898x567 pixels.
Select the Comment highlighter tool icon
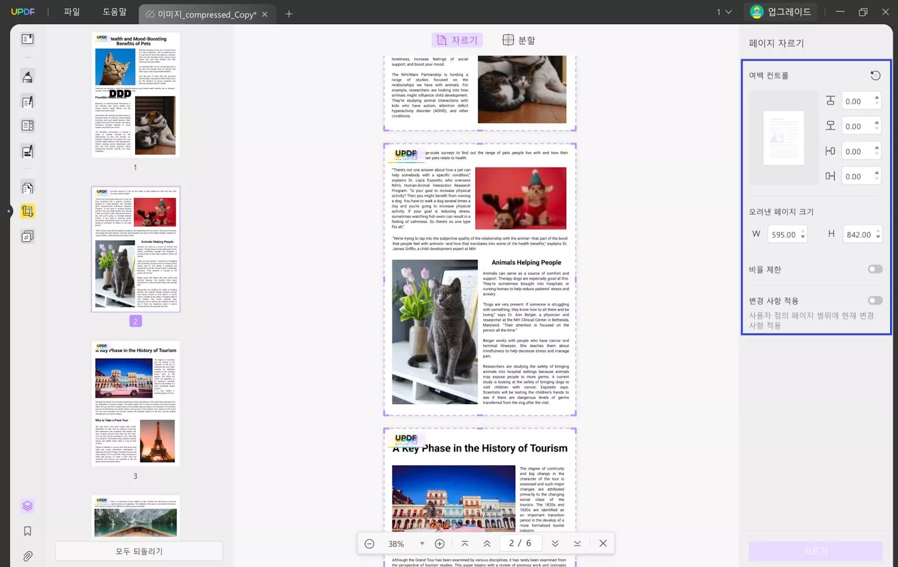click(x=28, y=76)
